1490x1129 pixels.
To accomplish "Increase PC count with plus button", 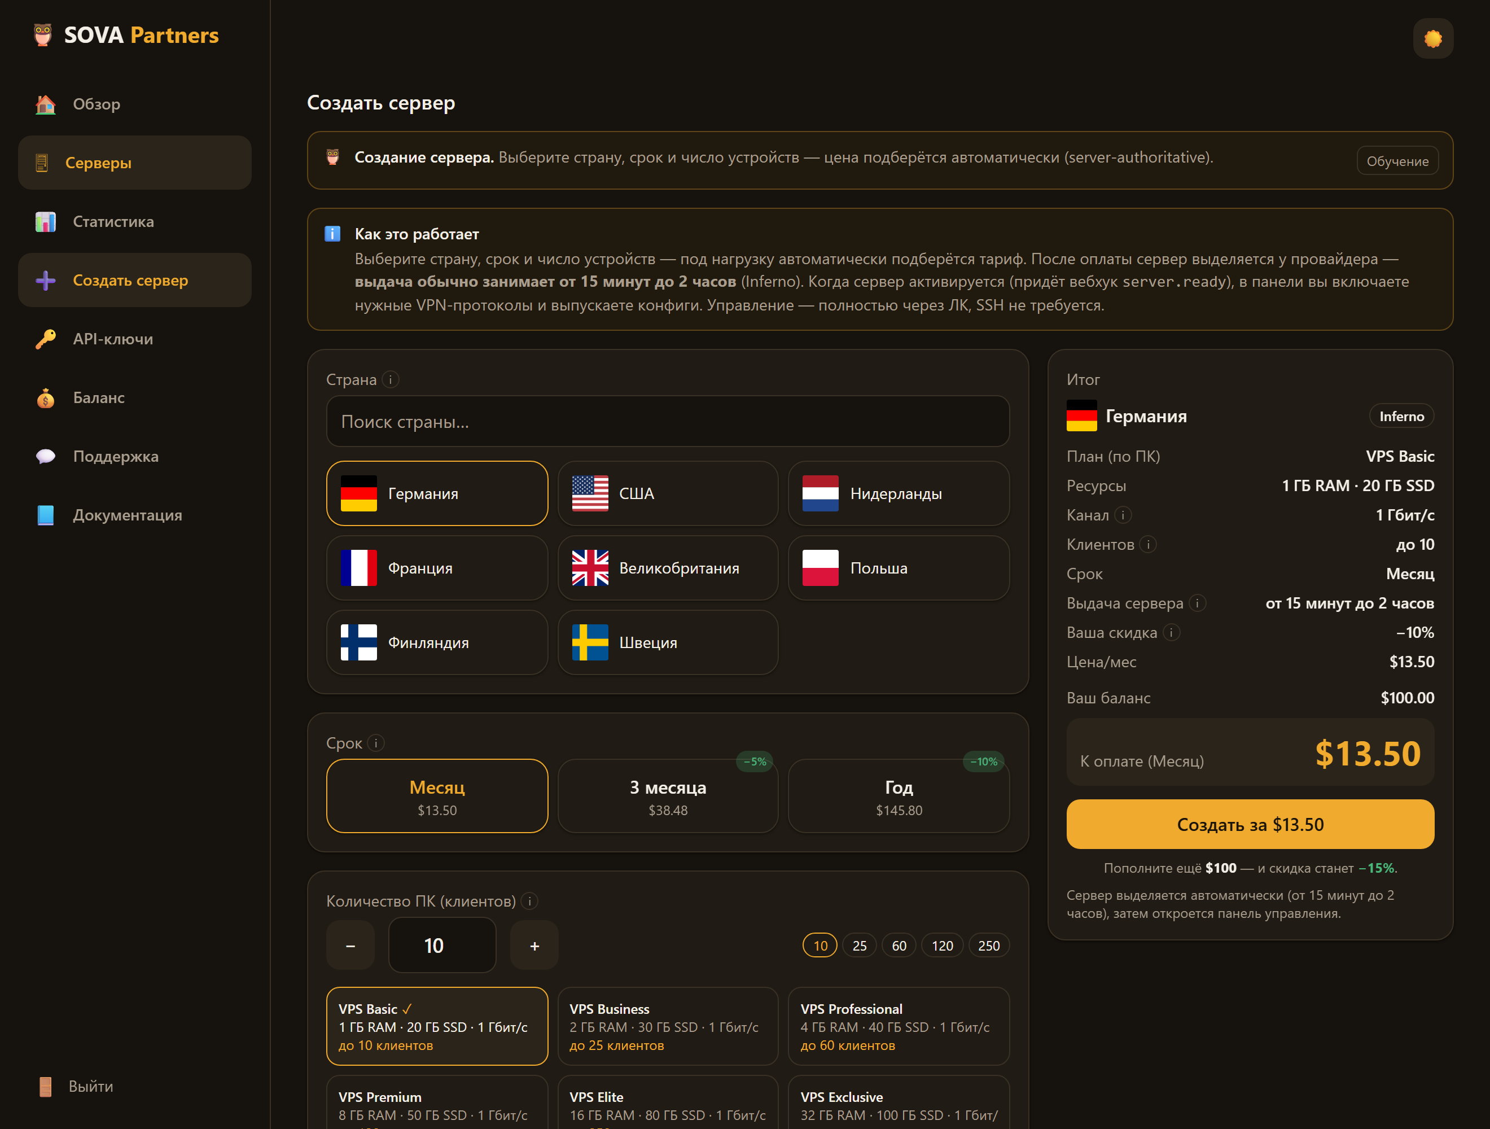I will 534,946.
